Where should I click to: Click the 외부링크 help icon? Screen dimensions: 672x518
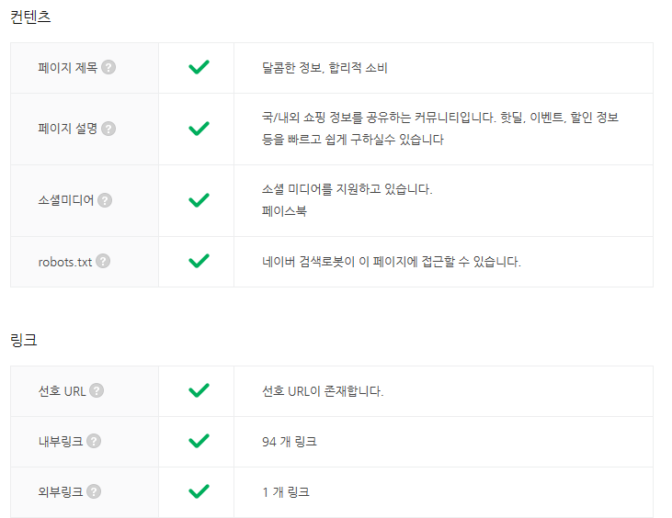coord(94,491)
